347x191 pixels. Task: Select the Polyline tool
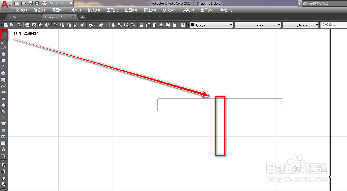(3, 48)
